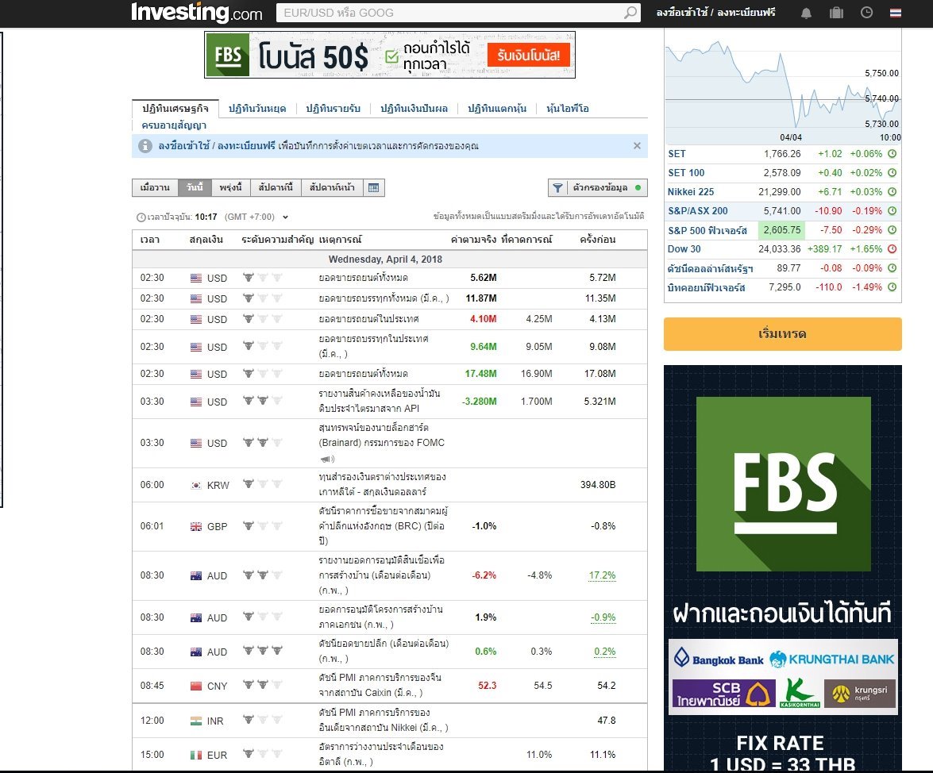This screenshot has height=773, width=933.
Task: Click the search field EUR/USD หรือ GOOG
Action: (450, 13)
